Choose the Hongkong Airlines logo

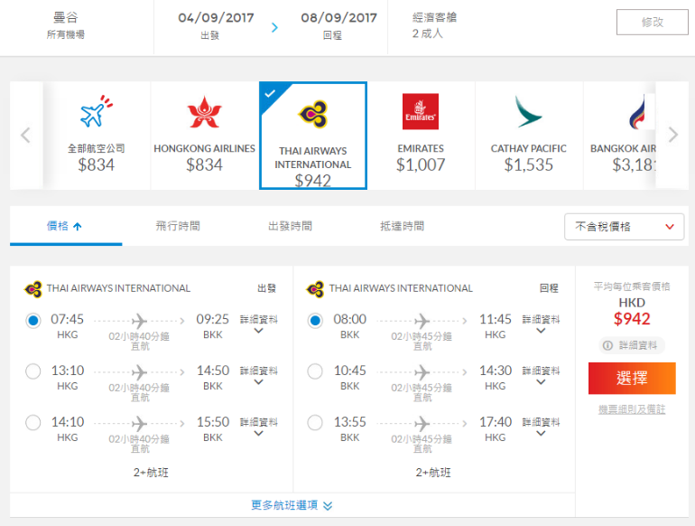(x=204, y=112)
